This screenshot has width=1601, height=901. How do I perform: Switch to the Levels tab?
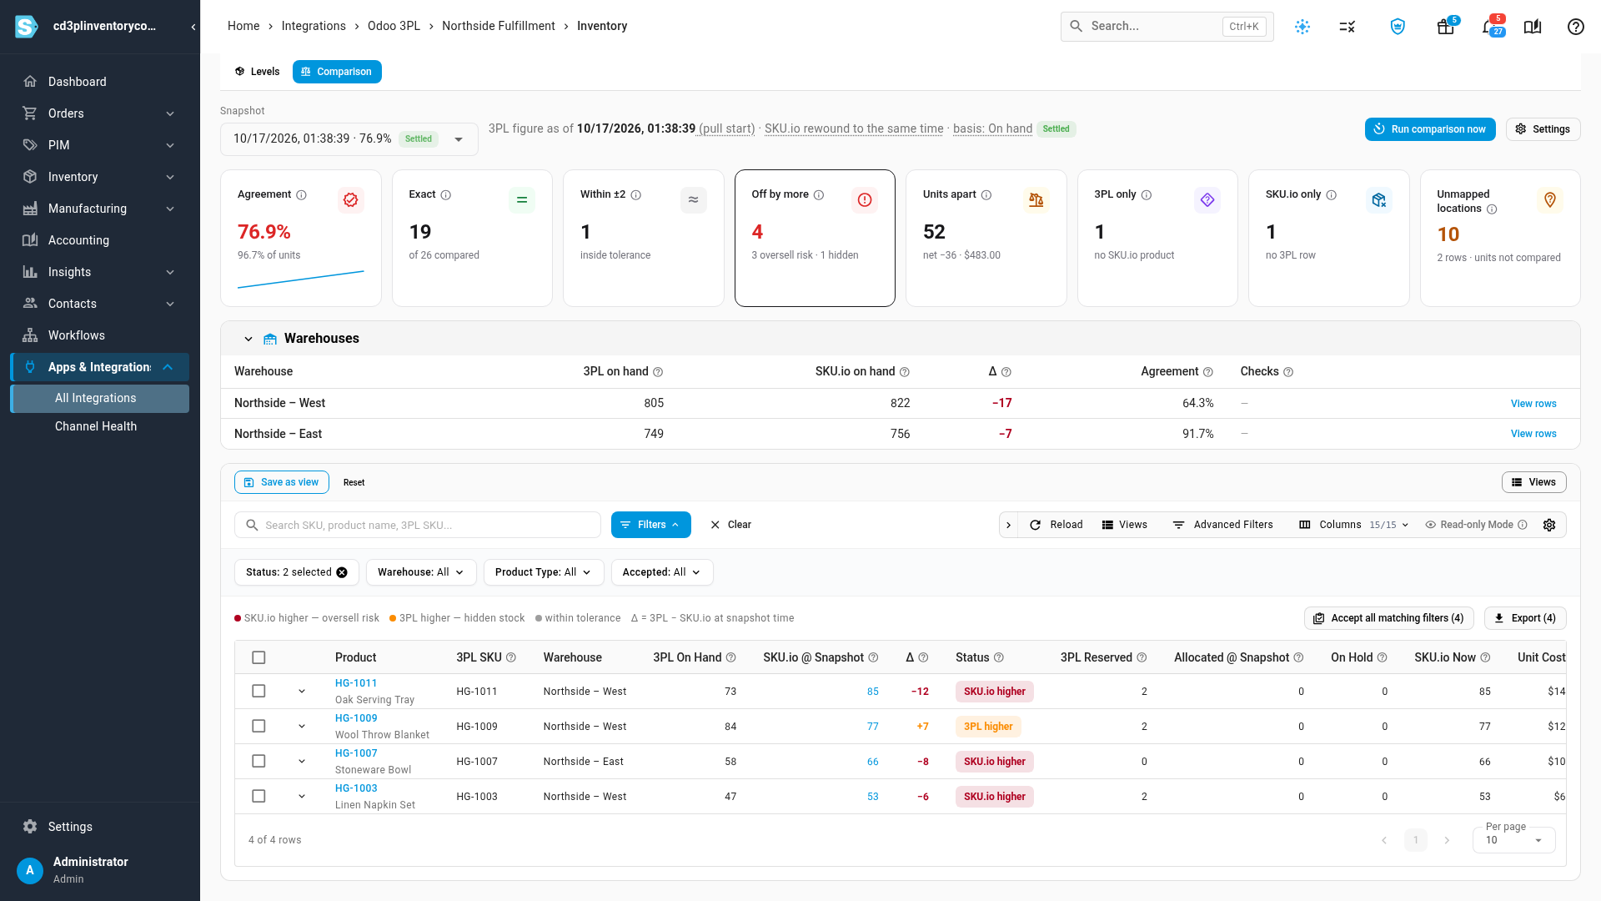[257, 72]
